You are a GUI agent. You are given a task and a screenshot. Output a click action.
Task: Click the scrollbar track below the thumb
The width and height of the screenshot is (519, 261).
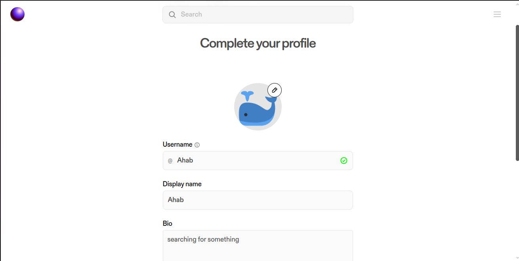point(517,208)
